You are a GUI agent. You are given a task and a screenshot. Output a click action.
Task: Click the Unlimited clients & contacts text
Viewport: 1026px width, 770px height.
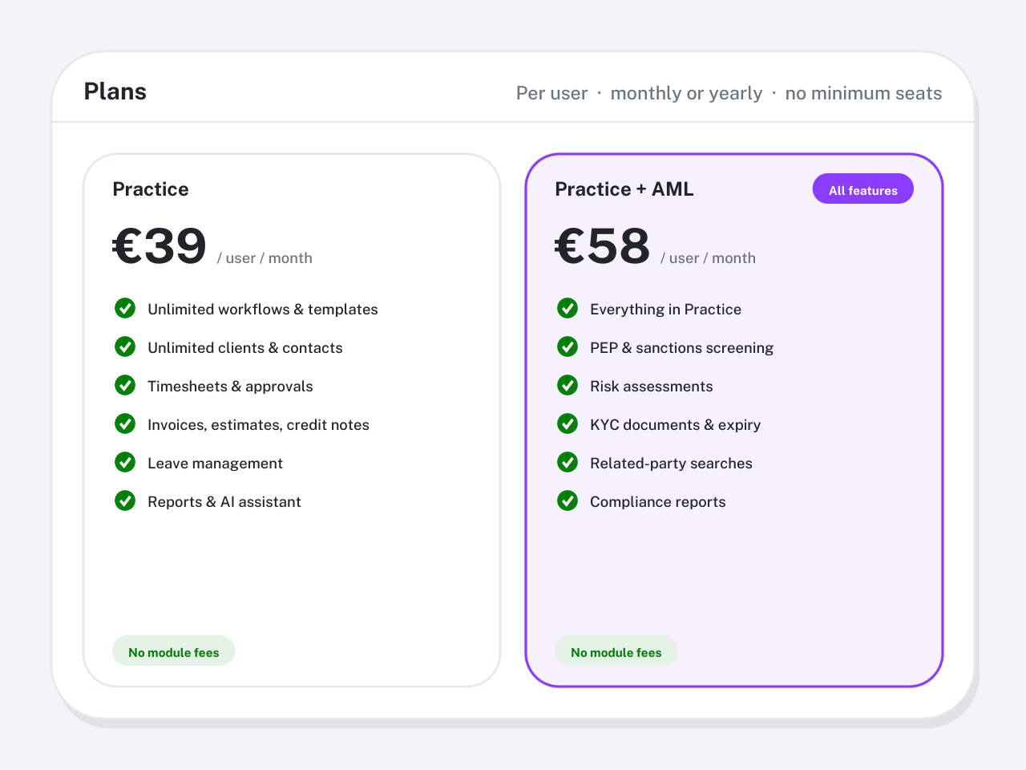tap(245, 348)
